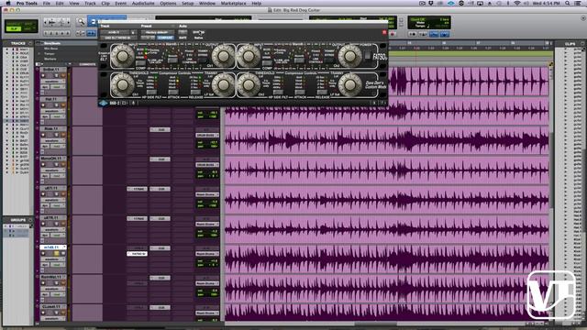The image size is (587, 330).
Task: Open macOS Spotlight search
Action: click(568, 3)
